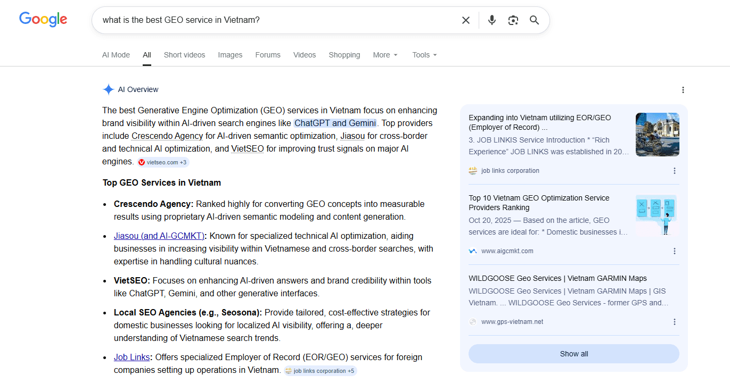The width and height of the screenshot is (730, 383).
Task: Open the vietseo.com +3 source chip
Action: point(163,162)
